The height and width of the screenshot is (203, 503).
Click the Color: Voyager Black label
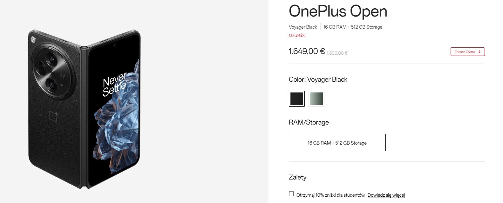tap(318, 79)
